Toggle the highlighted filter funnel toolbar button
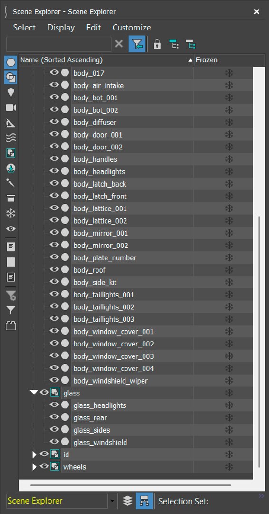The image size is (269, 514). coord(137,44)
